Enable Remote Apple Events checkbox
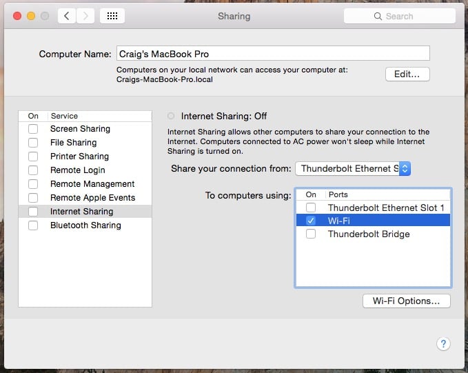This screenshot has width=468, height=373. click(x=33, y=198)
